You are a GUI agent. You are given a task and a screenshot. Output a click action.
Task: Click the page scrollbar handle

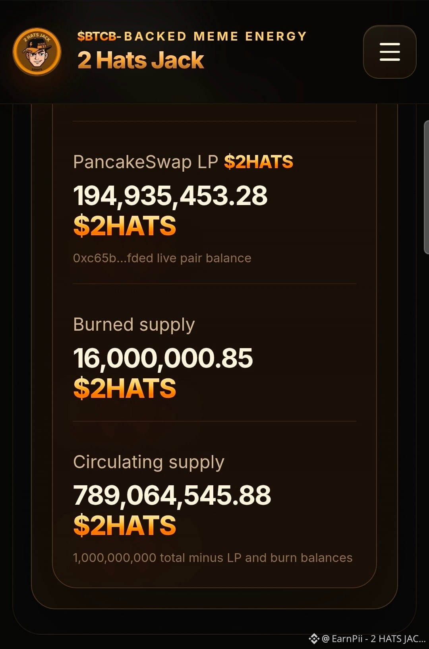coord(427,187)
